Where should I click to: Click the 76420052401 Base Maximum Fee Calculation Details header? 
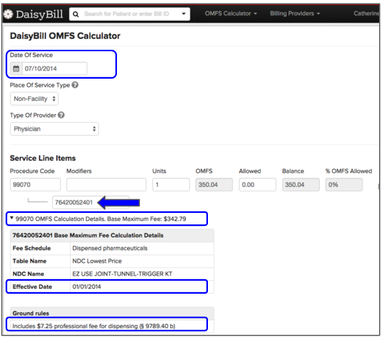112,235
